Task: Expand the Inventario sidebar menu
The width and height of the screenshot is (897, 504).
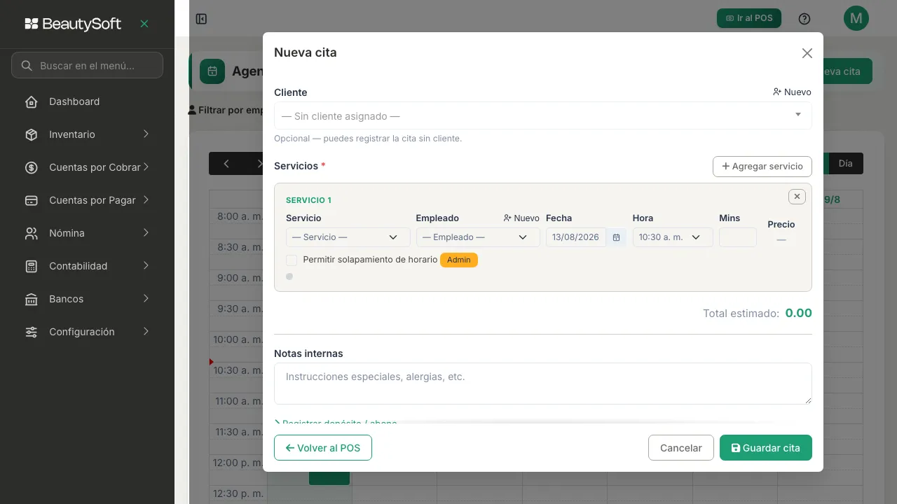Action: [x=87, y=134]
